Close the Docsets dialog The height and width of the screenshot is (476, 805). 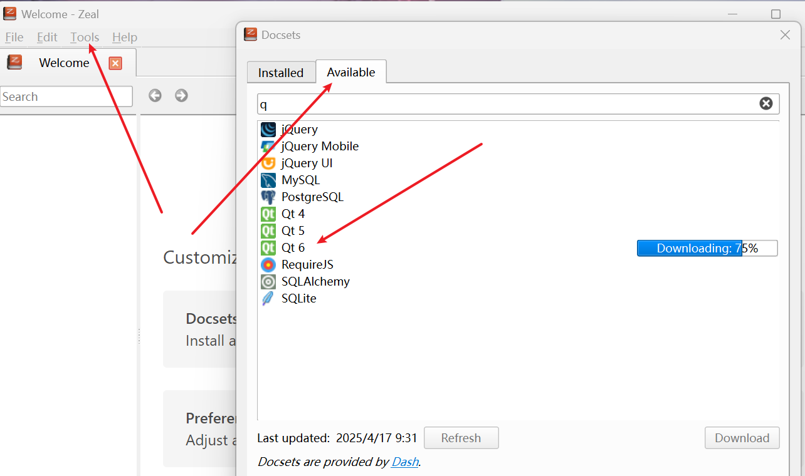click(x=785, y=35)
